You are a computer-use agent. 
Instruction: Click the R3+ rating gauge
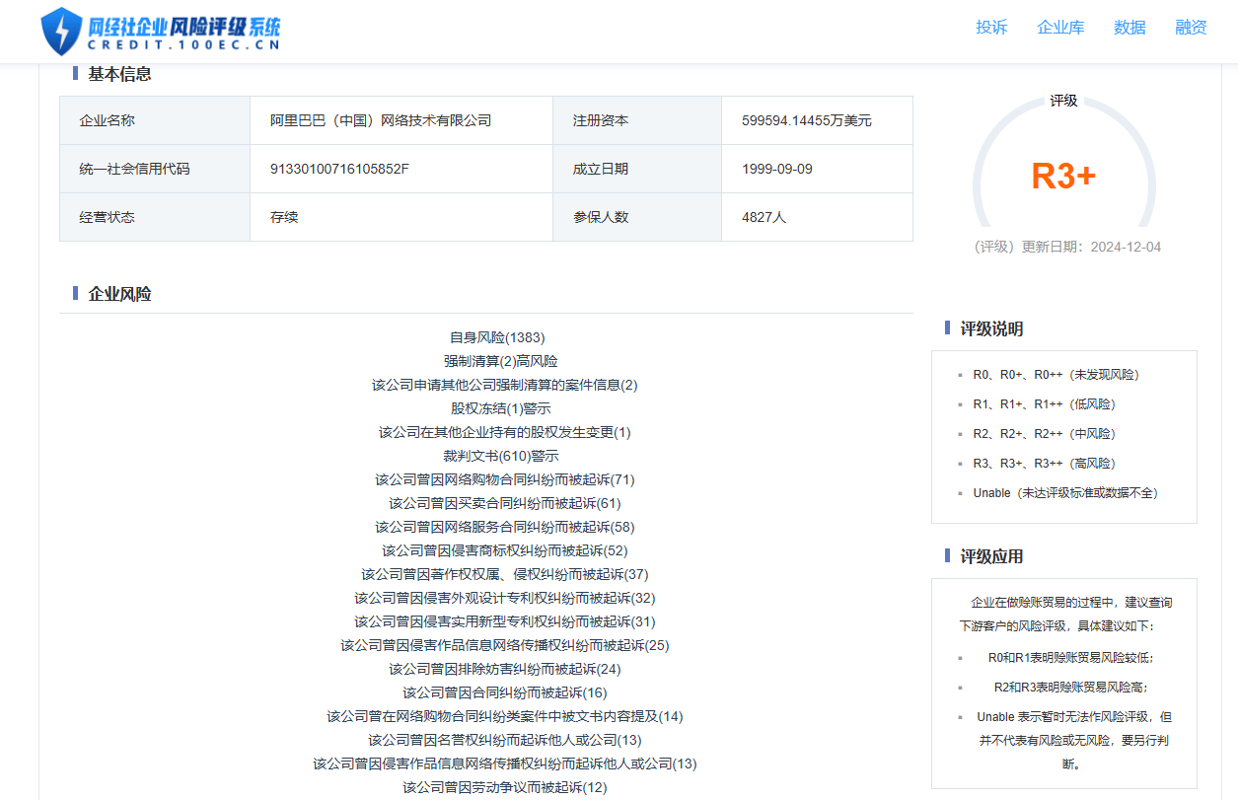(1063, 176)
